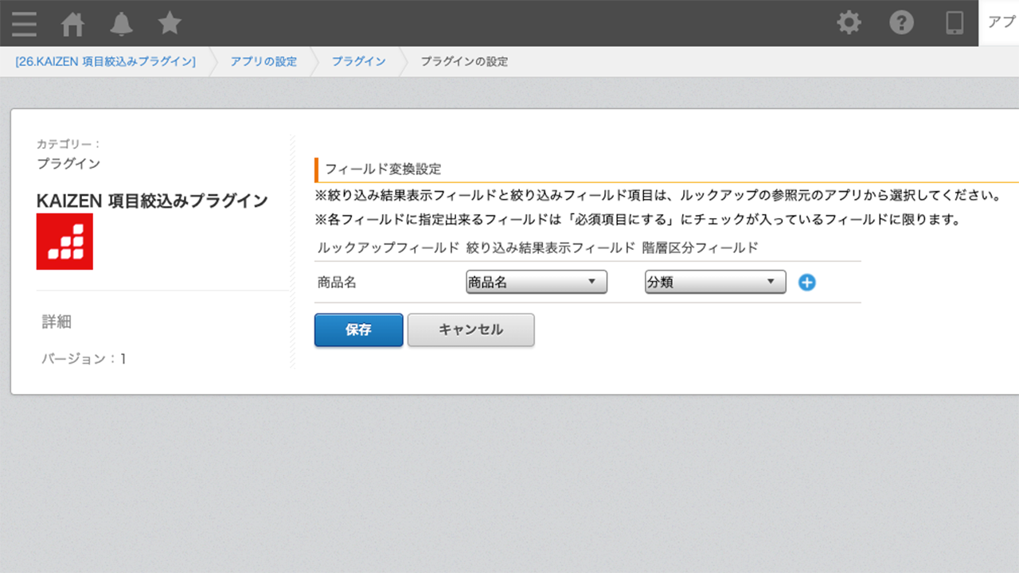Viewport: 1019px width, 573px height.
Task: Open the 商品名 result field dropdown
Action: (537, 283)
